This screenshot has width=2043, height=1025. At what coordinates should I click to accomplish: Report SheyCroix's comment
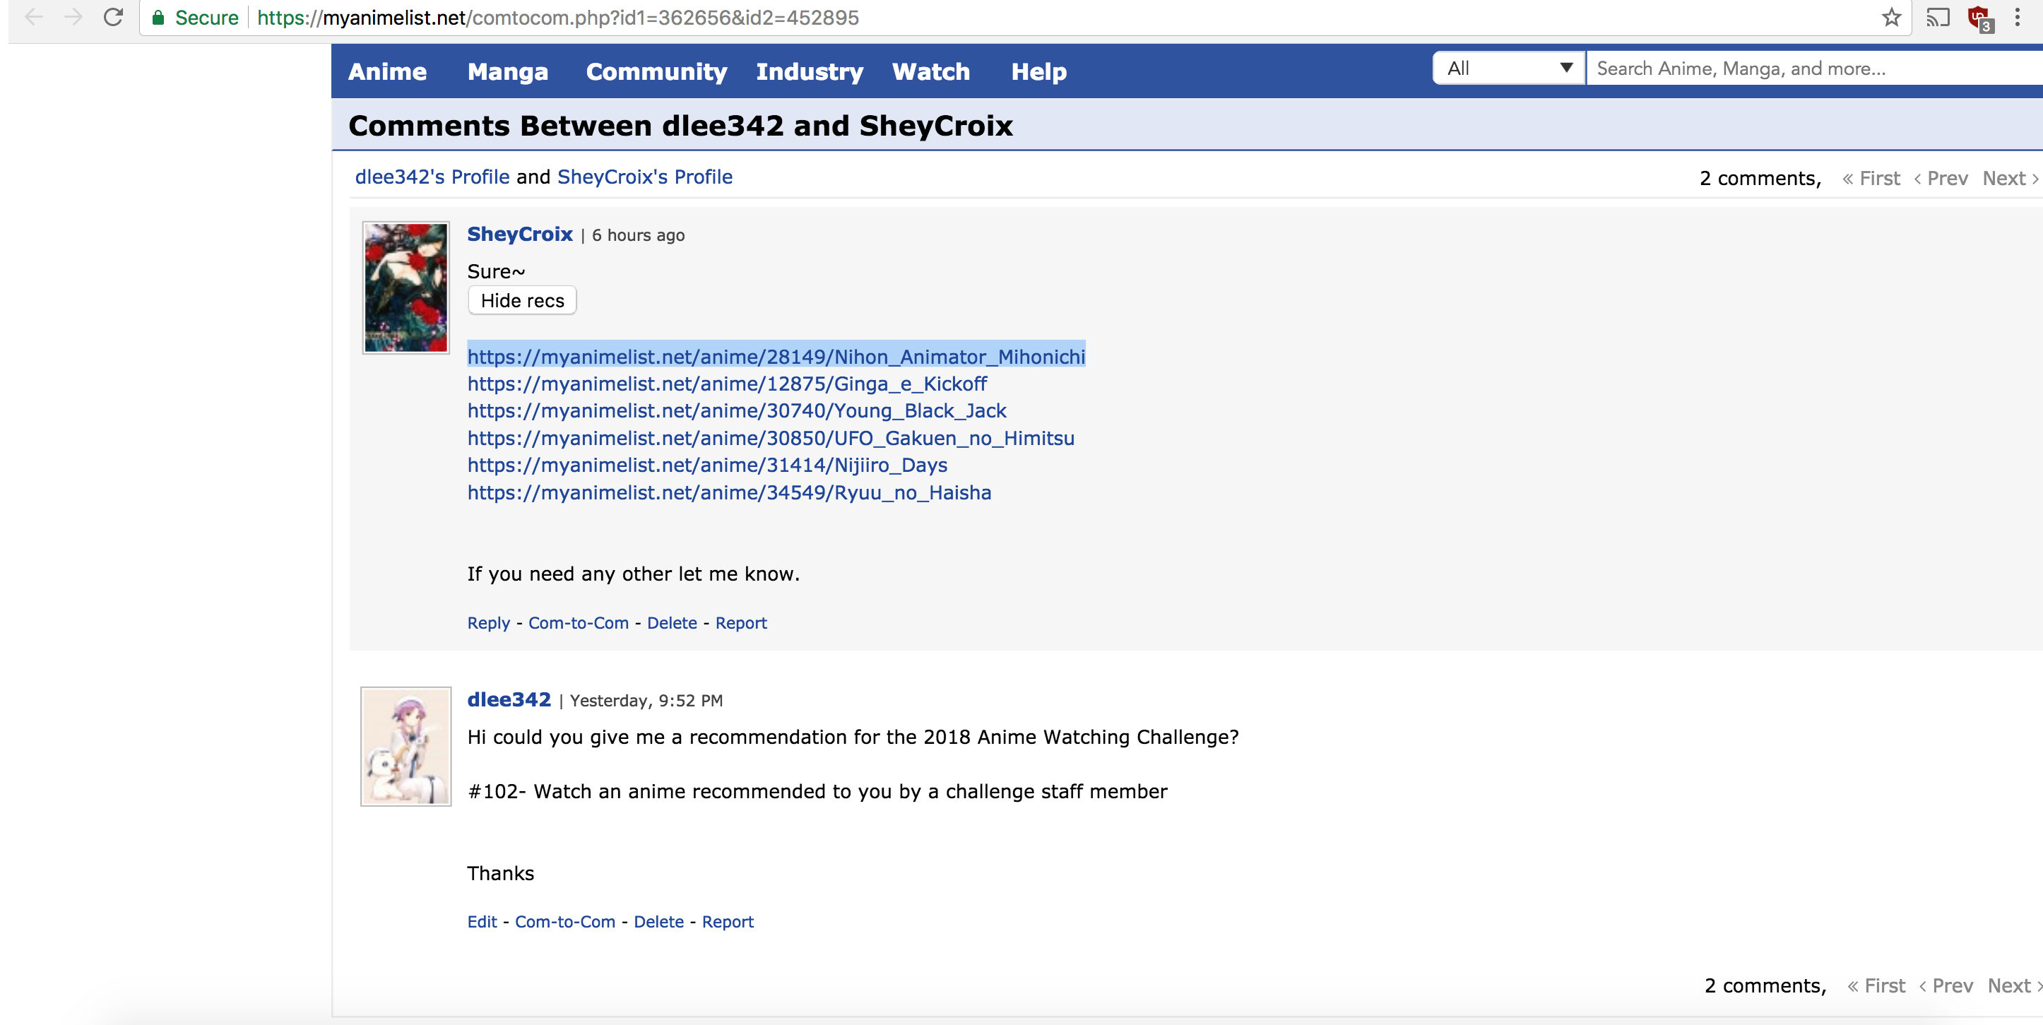point(741,624)
